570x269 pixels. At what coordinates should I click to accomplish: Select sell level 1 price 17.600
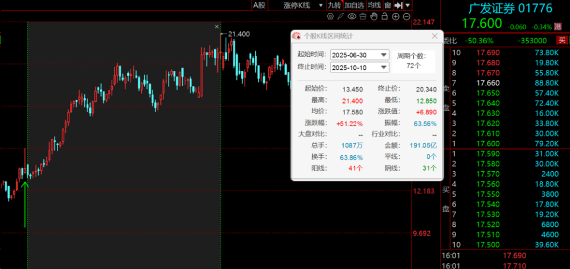coord(488,143)
